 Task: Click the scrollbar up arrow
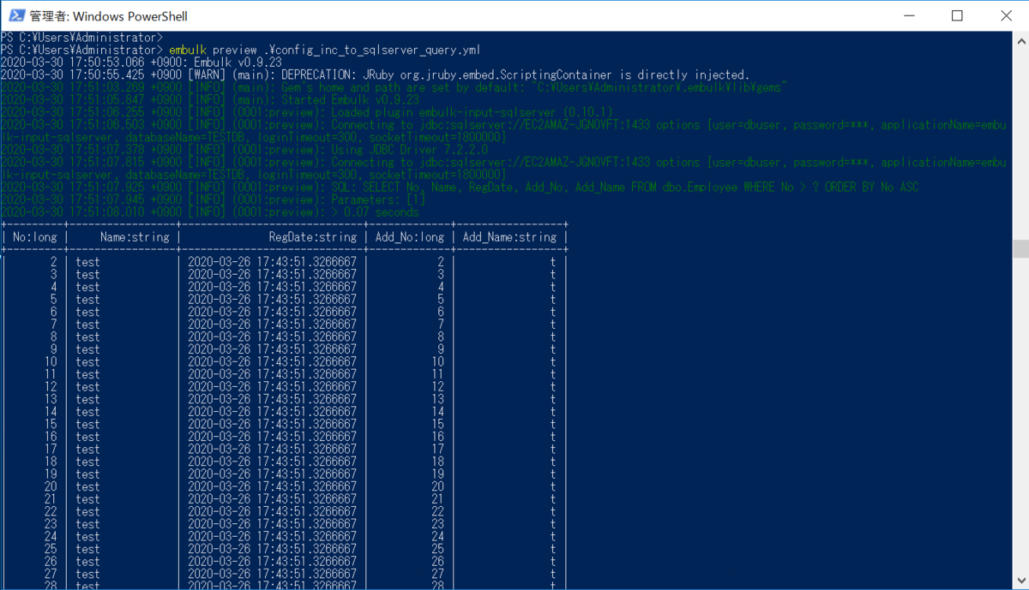click(x=1020, y=39)
